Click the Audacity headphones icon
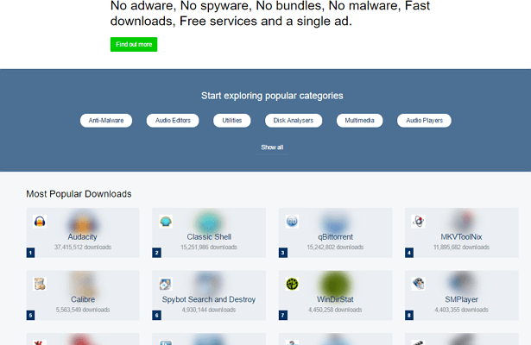The image size is (531, 345). pyautogui.click(x=40, y=222)
